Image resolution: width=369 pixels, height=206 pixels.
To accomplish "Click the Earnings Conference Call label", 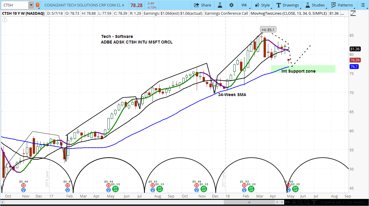I will click(x=226, y=13).
